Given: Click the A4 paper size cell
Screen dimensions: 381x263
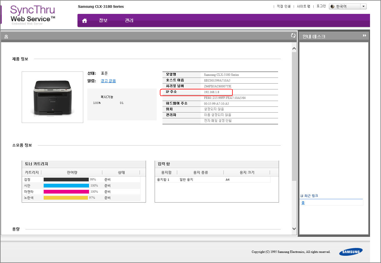Looking at the screenshot, I should [x=228, y=180].
